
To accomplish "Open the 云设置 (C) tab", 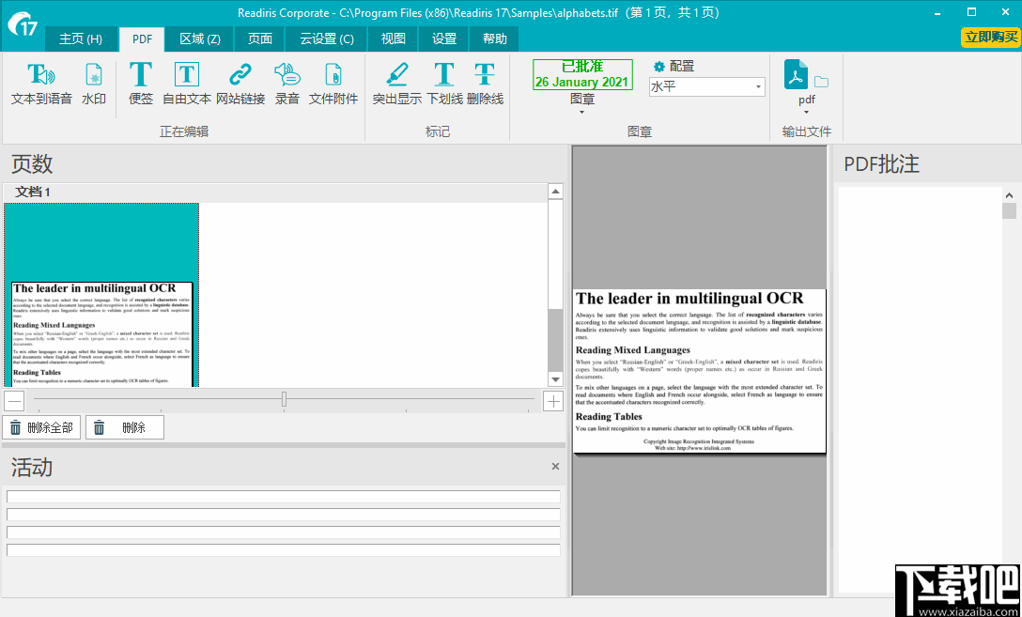I will (x=327, y=39).
